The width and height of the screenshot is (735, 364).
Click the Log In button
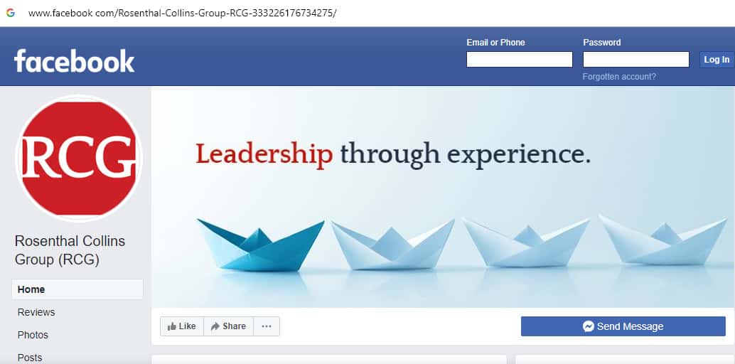(x=717, y=60)
